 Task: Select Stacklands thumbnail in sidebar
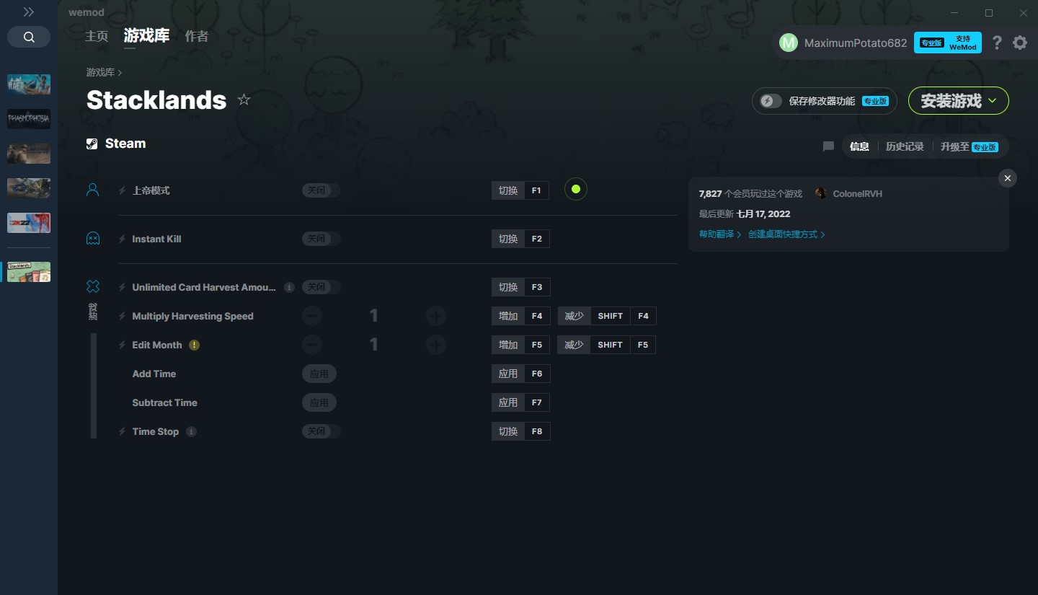click(29, 272)
